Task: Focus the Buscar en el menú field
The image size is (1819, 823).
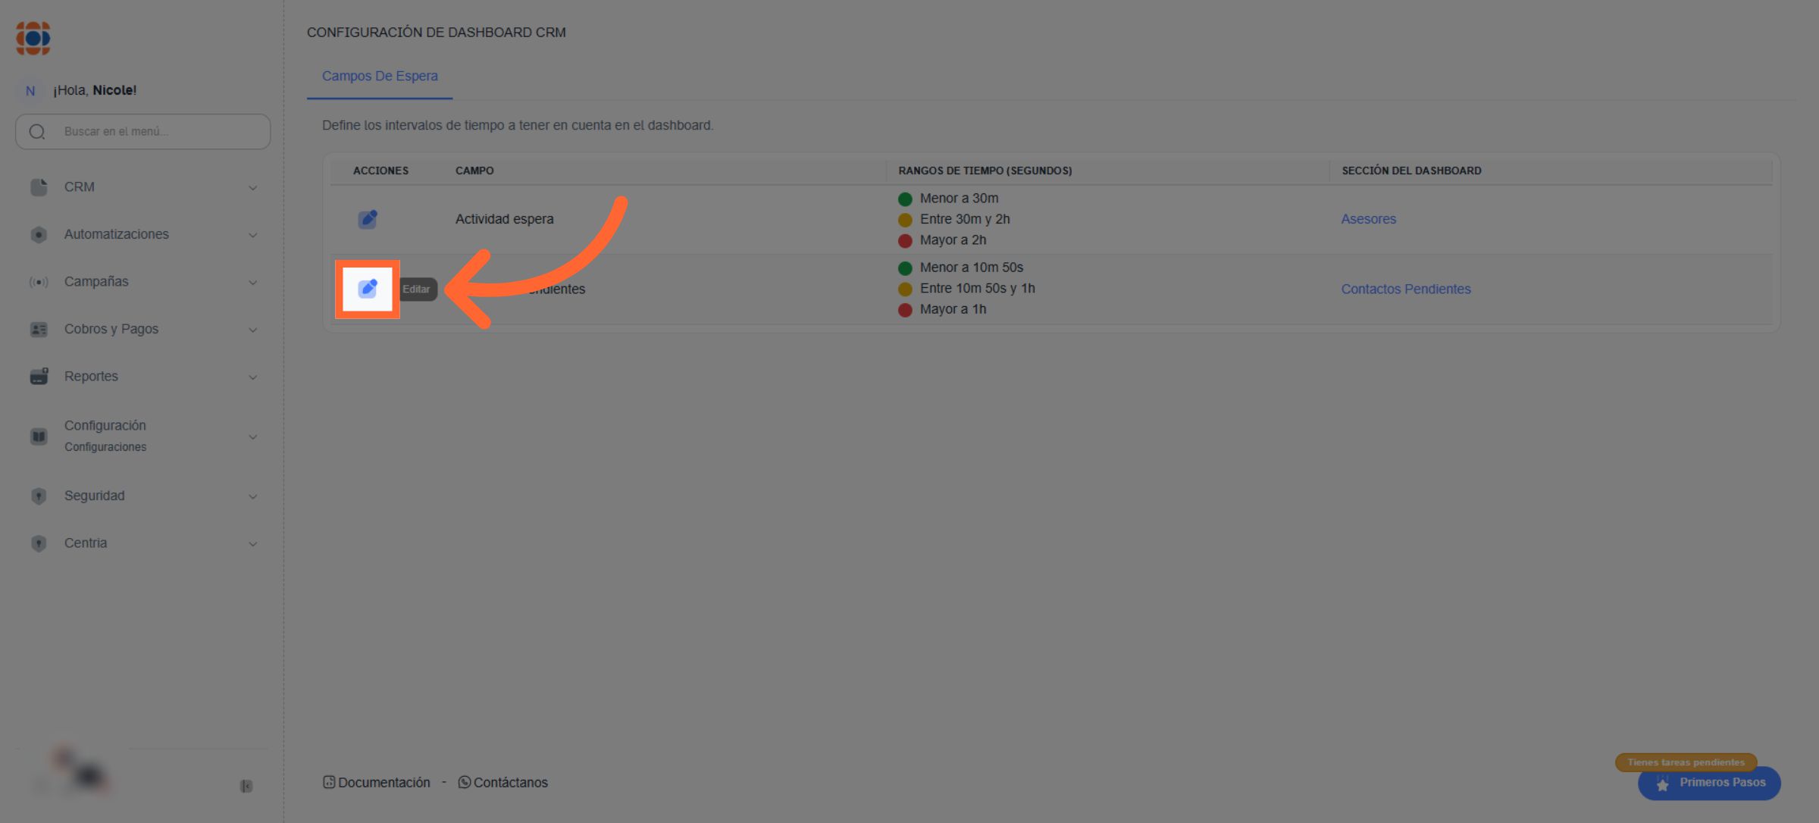Action: point(152,131)
